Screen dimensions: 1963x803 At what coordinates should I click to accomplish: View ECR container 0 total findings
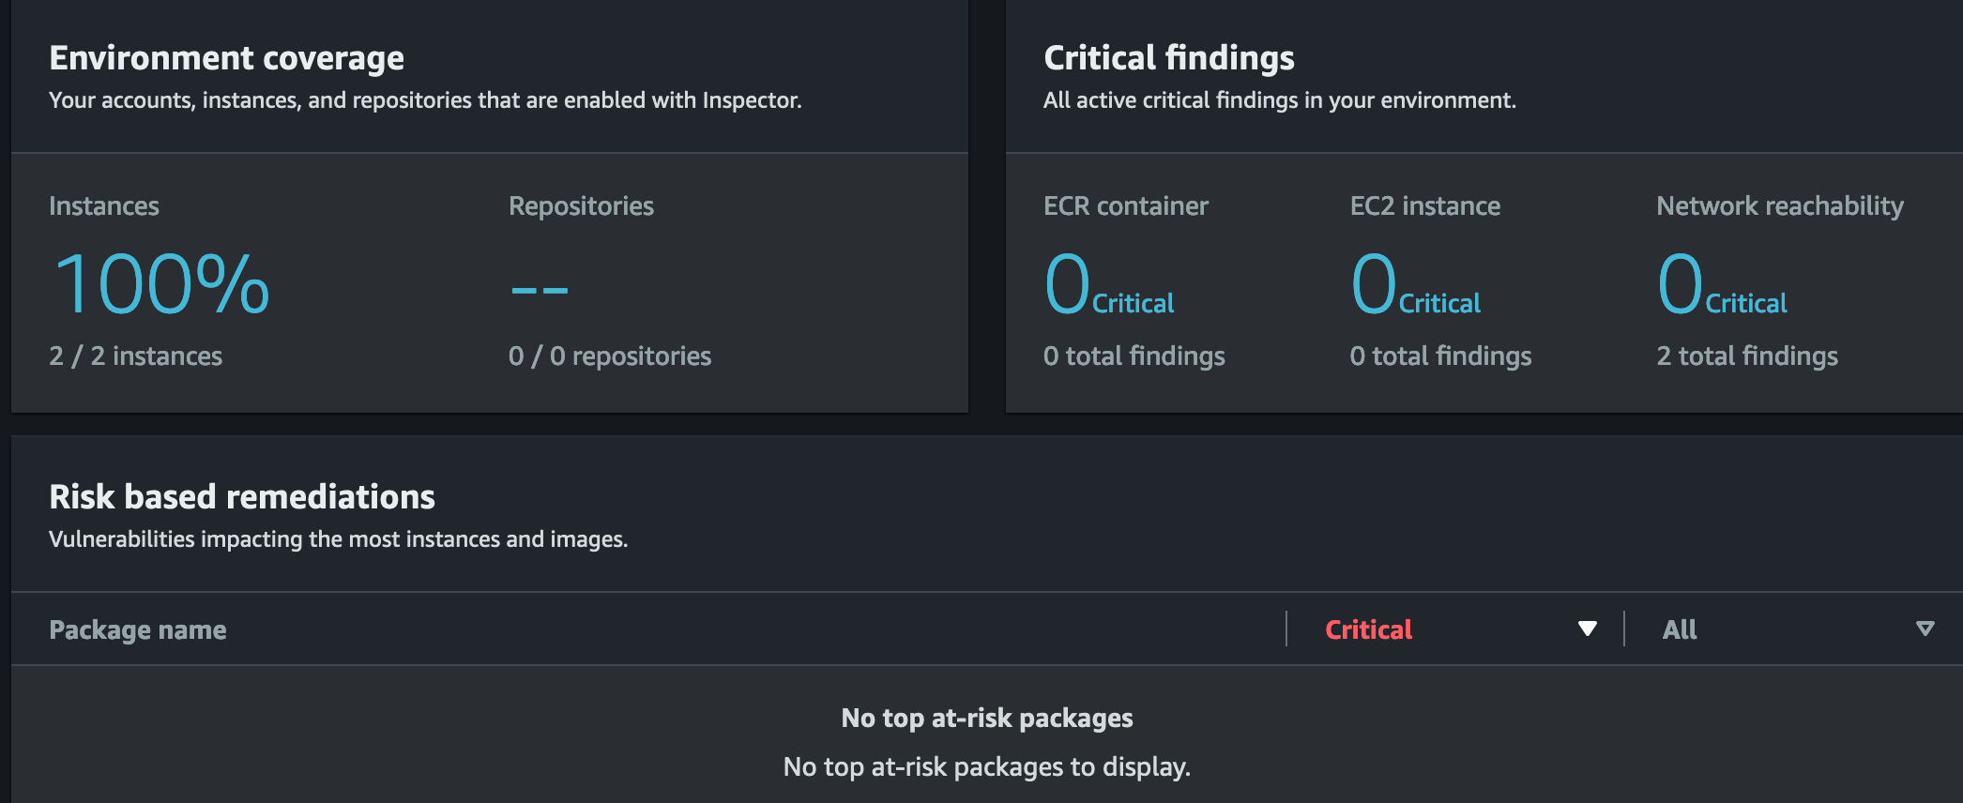click(x=1134, y=356)
